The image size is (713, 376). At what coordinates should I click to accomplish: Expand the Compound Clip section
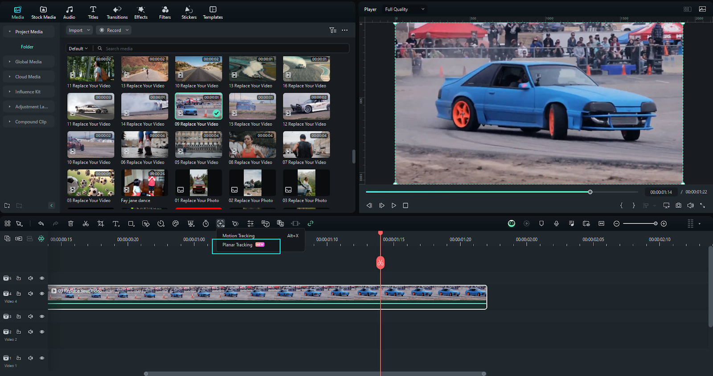[x=29, y=122]
